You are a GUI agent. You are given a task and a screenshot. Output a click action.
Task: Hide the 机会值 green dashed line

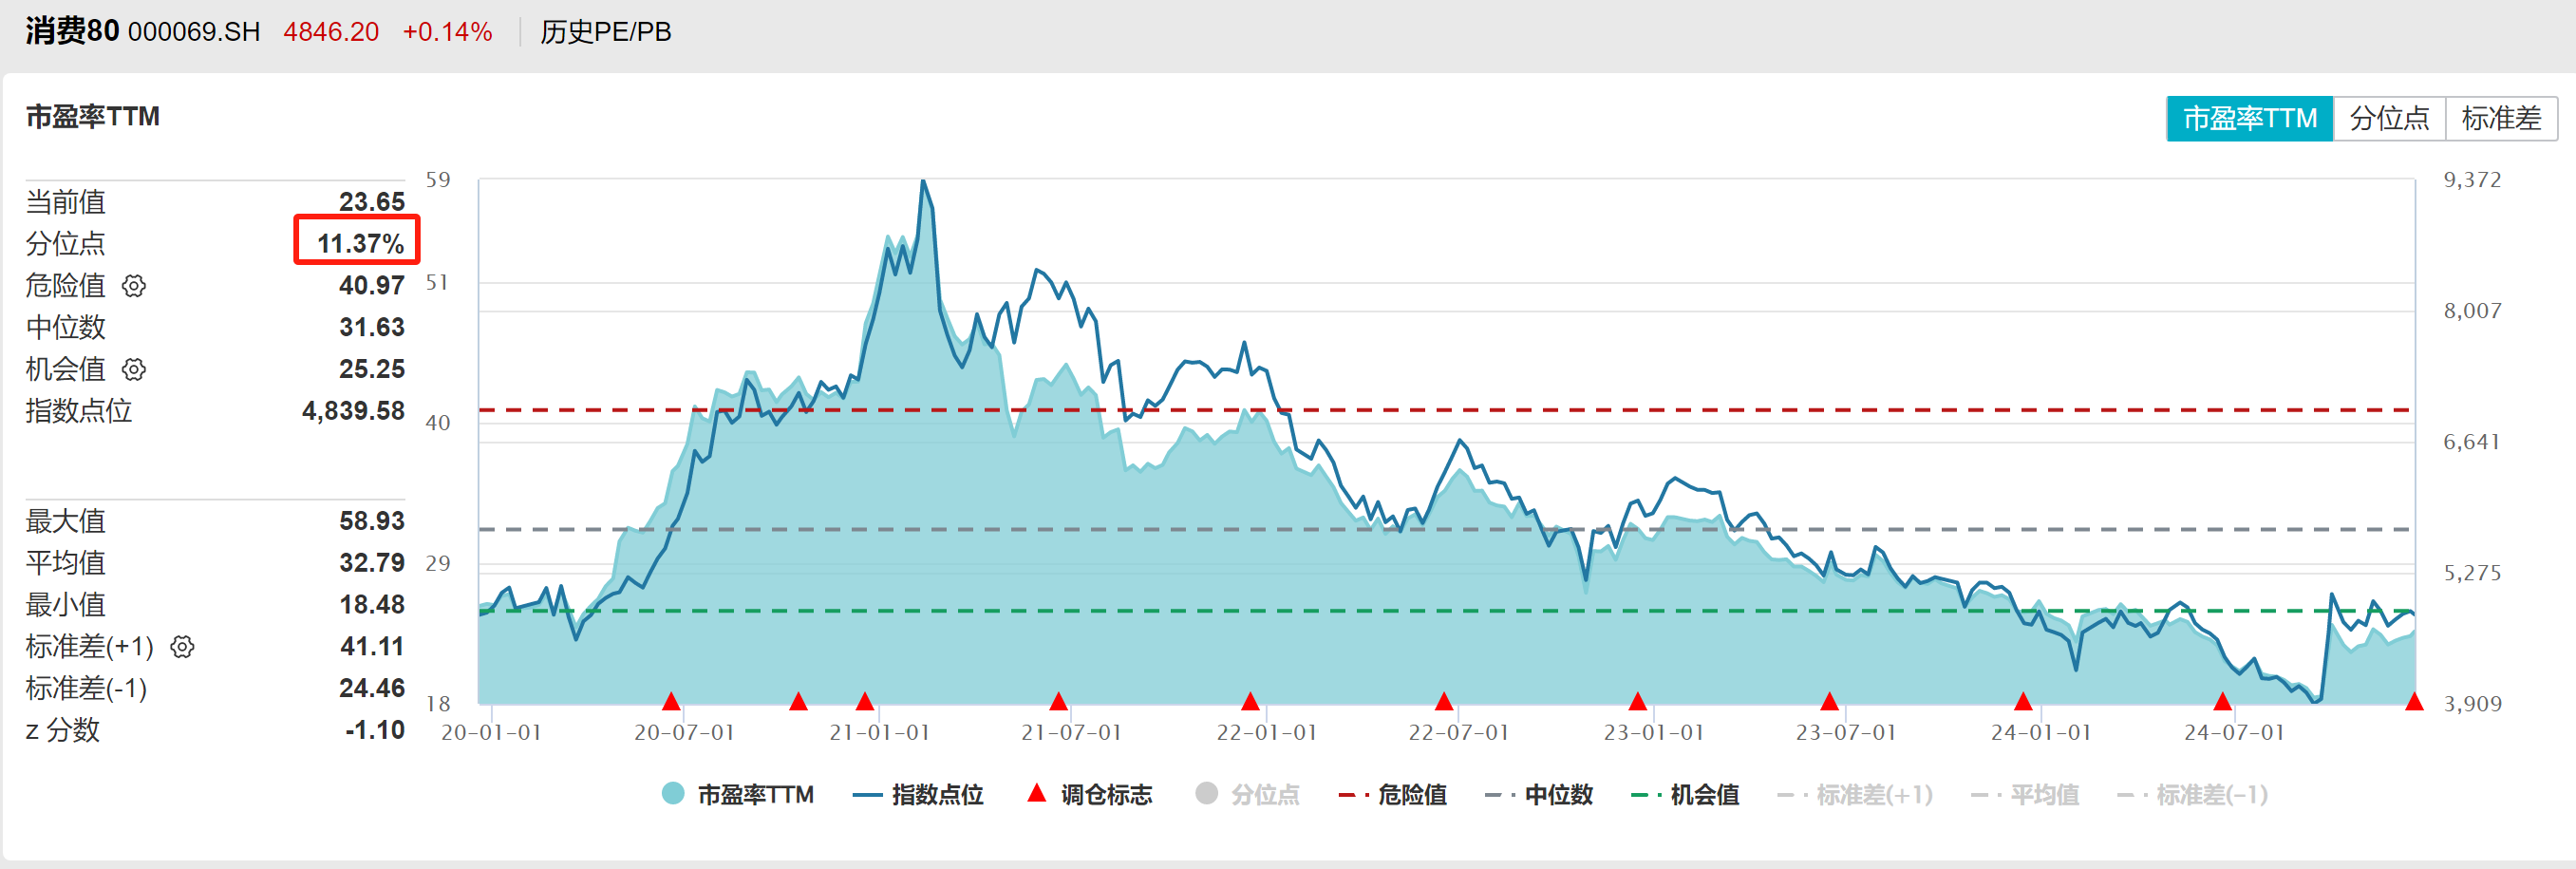click(x=1685, y=795)
